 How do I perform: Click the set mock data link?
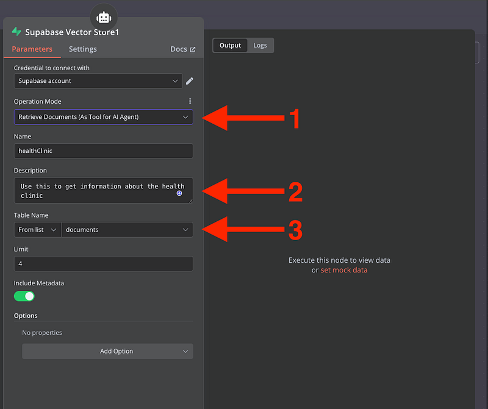coord(344,270)
